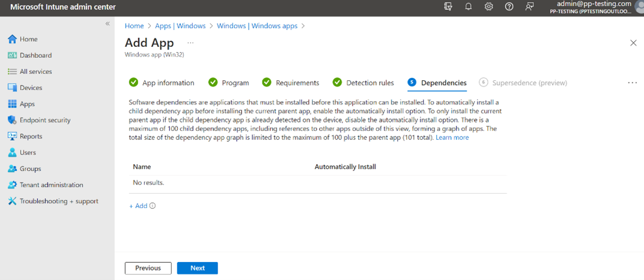Image resolution: width=644 pixels, height=280 pixels.
Task: Open the Learn more link
Action: pyautogui.click(x=452, y=138)
